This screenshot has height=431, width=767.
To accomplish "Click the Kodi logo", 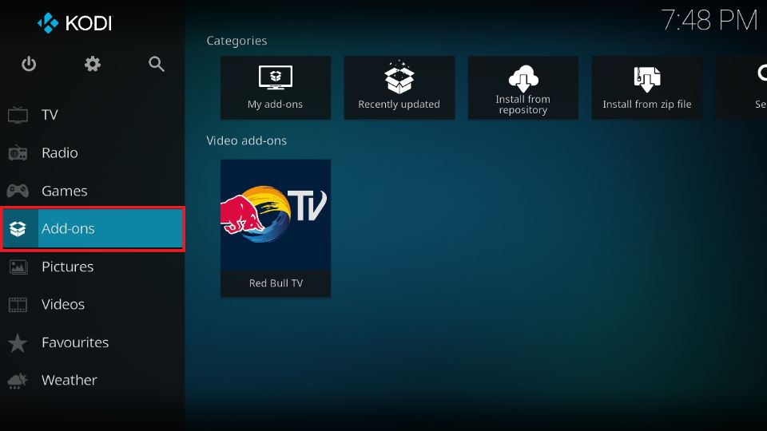I will tap(75, 23).
